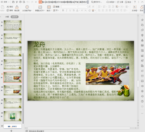Click the Print icon in quick access toolbar
Image resolution: width=145 pixels, height=132 pixels.
coord(20,2)
